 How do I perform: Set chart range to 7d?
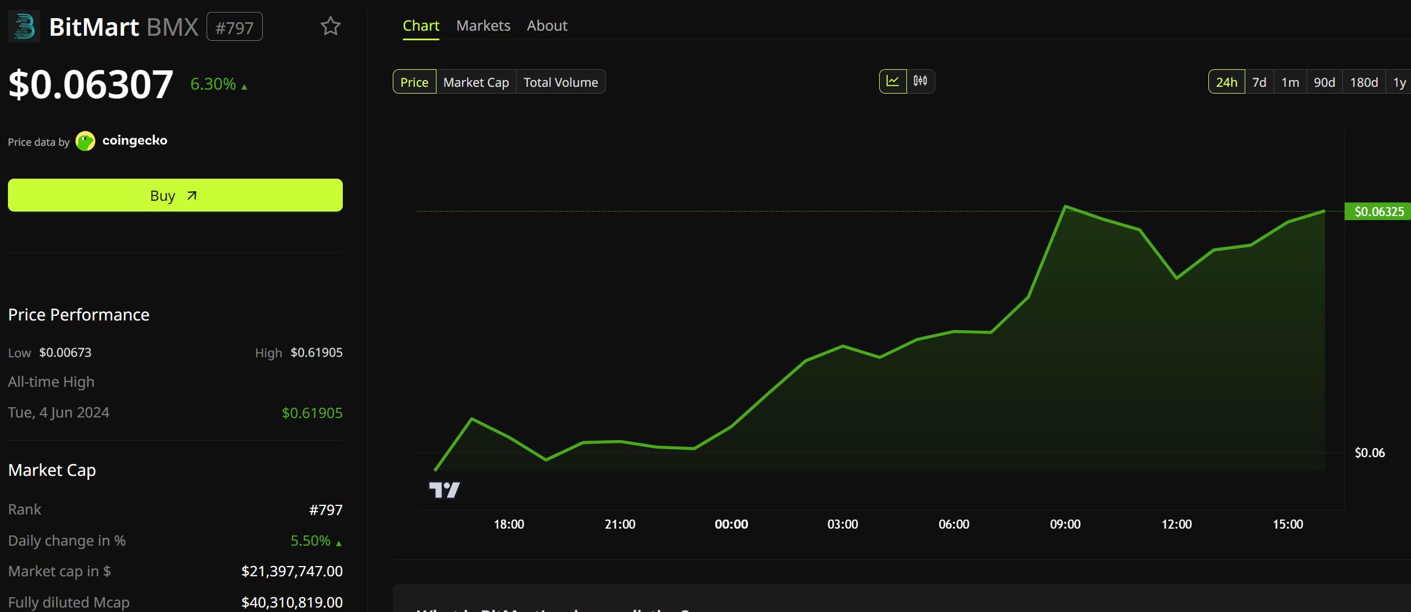coord(1259,82)
